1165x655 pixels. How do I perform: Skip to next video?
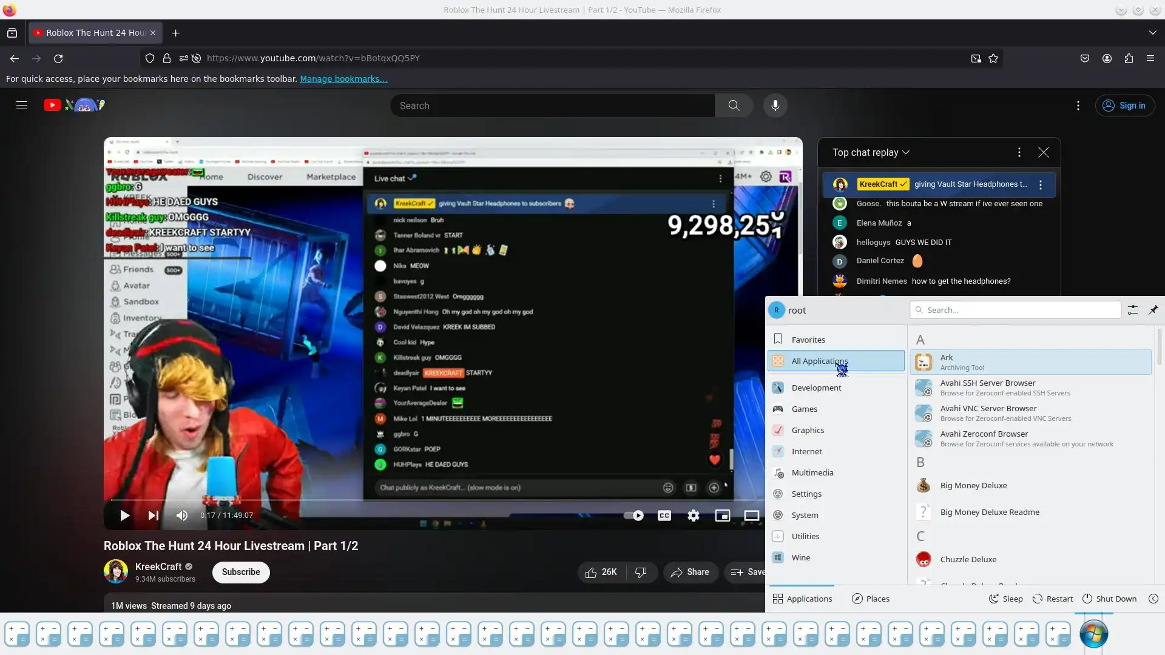pyautogui.click(x=153, y=516)
